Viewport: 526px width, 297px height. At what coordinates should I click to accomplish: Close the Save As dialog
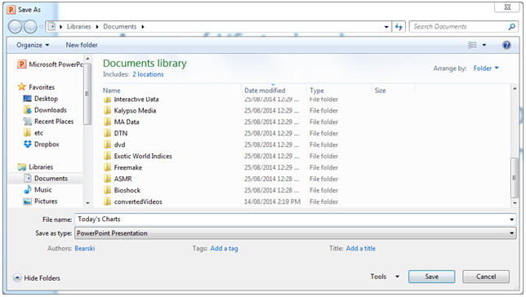click(x=507, y=7)
